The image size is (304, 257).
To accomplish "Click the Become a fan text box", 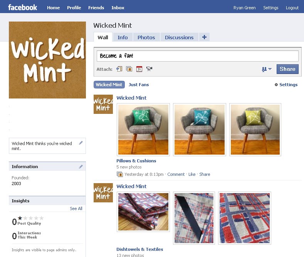I will pyautogui.click(x=198, y=56).
